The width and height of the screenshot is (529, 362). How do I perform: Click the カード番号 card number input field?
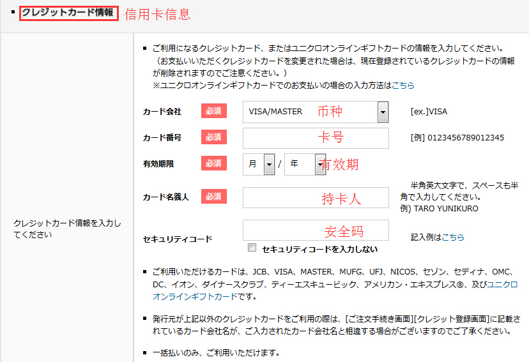(316, 138)
